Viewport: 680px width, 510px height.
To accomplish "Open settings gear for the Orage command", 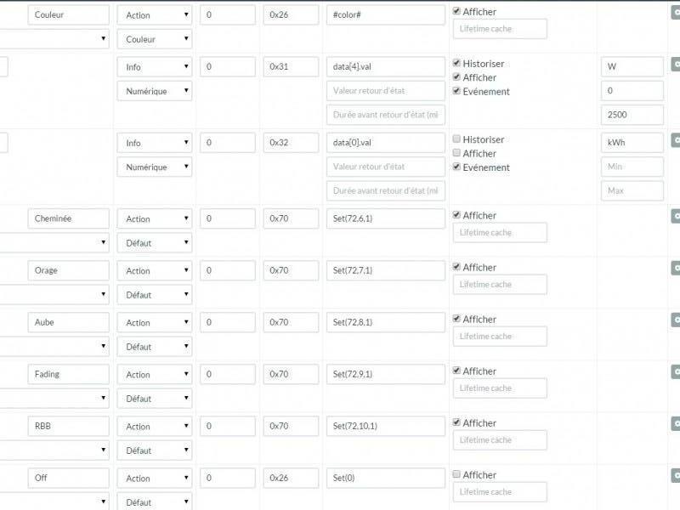I will point(676,268).
